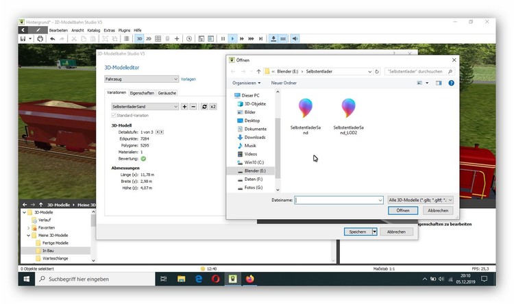
Task: Click the play simulation icon in toolbar
Action: (233, 39)
